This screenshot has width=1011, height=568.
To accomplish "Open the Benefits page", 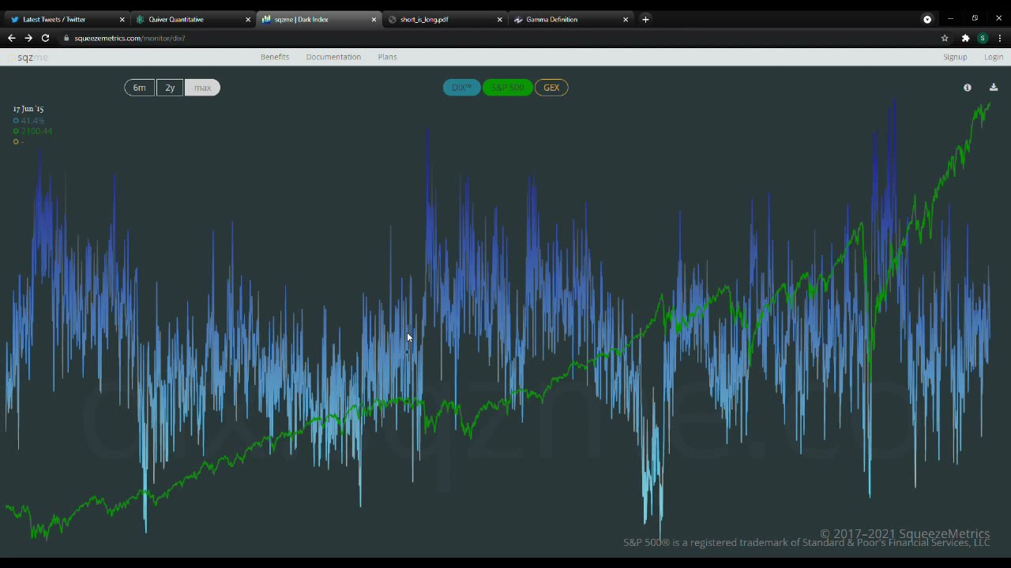I will coord(275,57).
